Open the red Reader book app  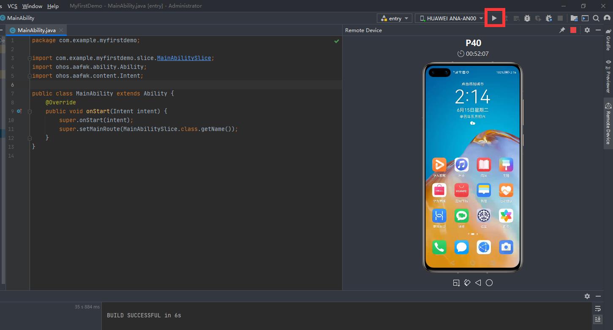click(x=484, y=165)
